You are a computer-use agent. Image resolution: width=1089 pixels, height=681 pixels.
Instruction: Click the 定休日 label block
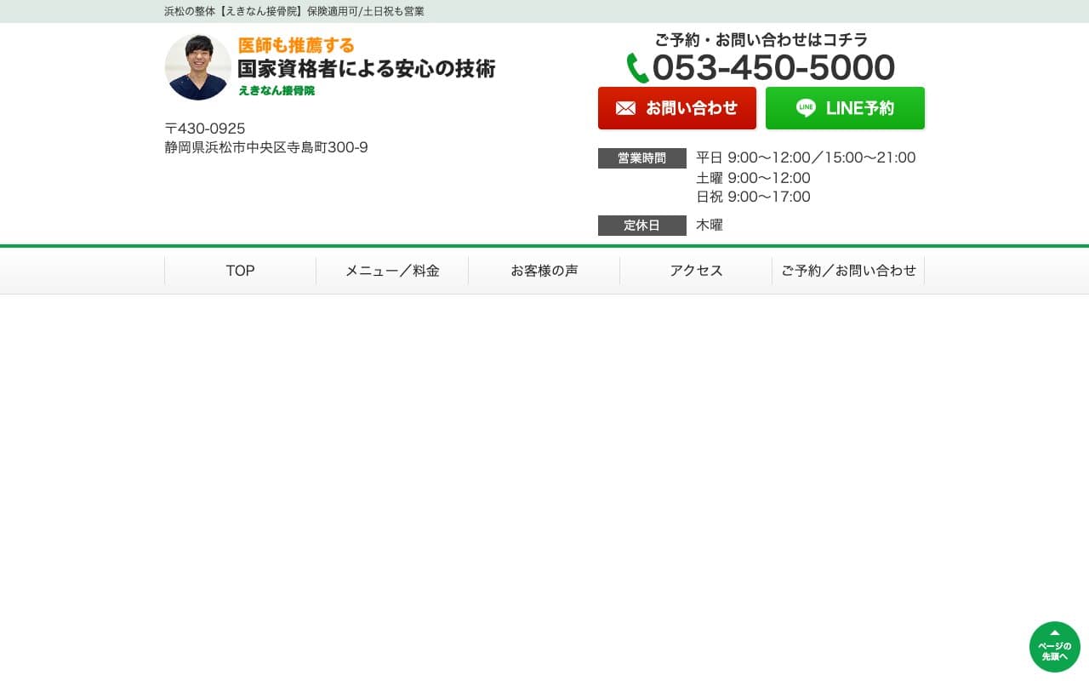pos(641,225)
